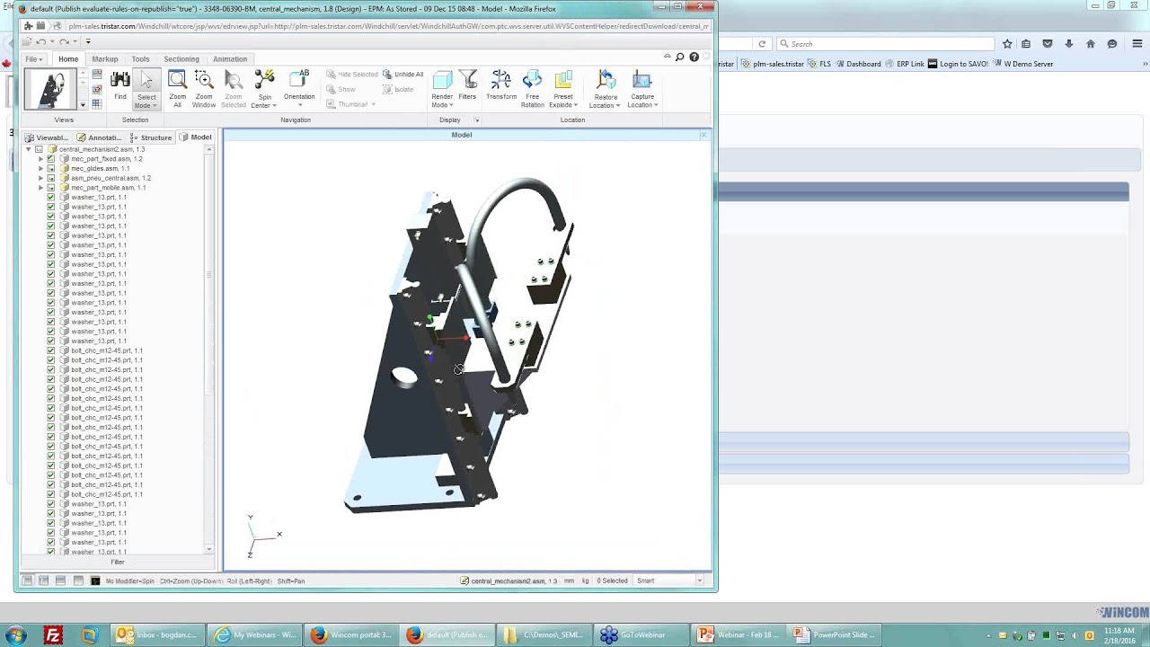Image resolution: width=1150 pixels, height=647 pixels.
Task: Expand the asm_pneu_central.asm node
Action: coord(40,178)
